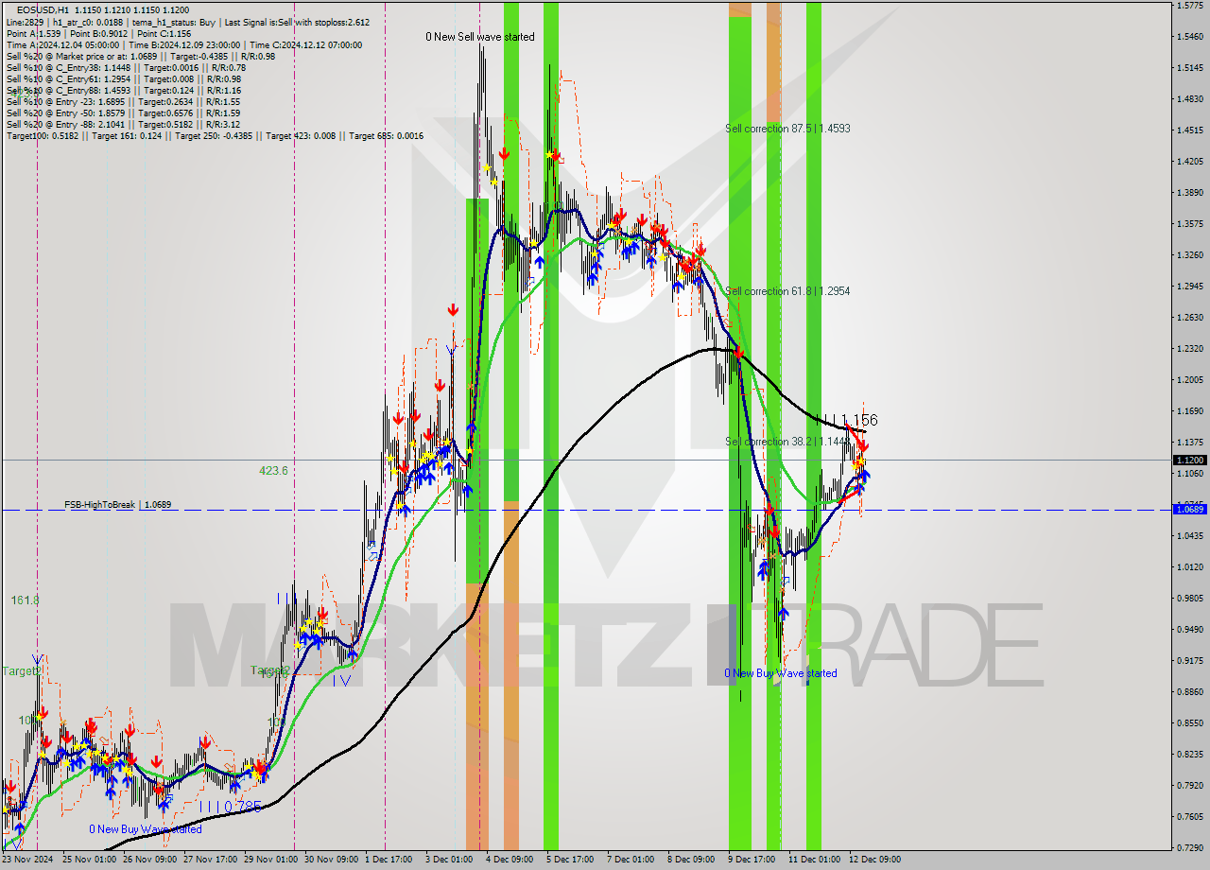Click the 1.5775 price axis label
Screen dimensions: 1210x870
(1189, 6)
